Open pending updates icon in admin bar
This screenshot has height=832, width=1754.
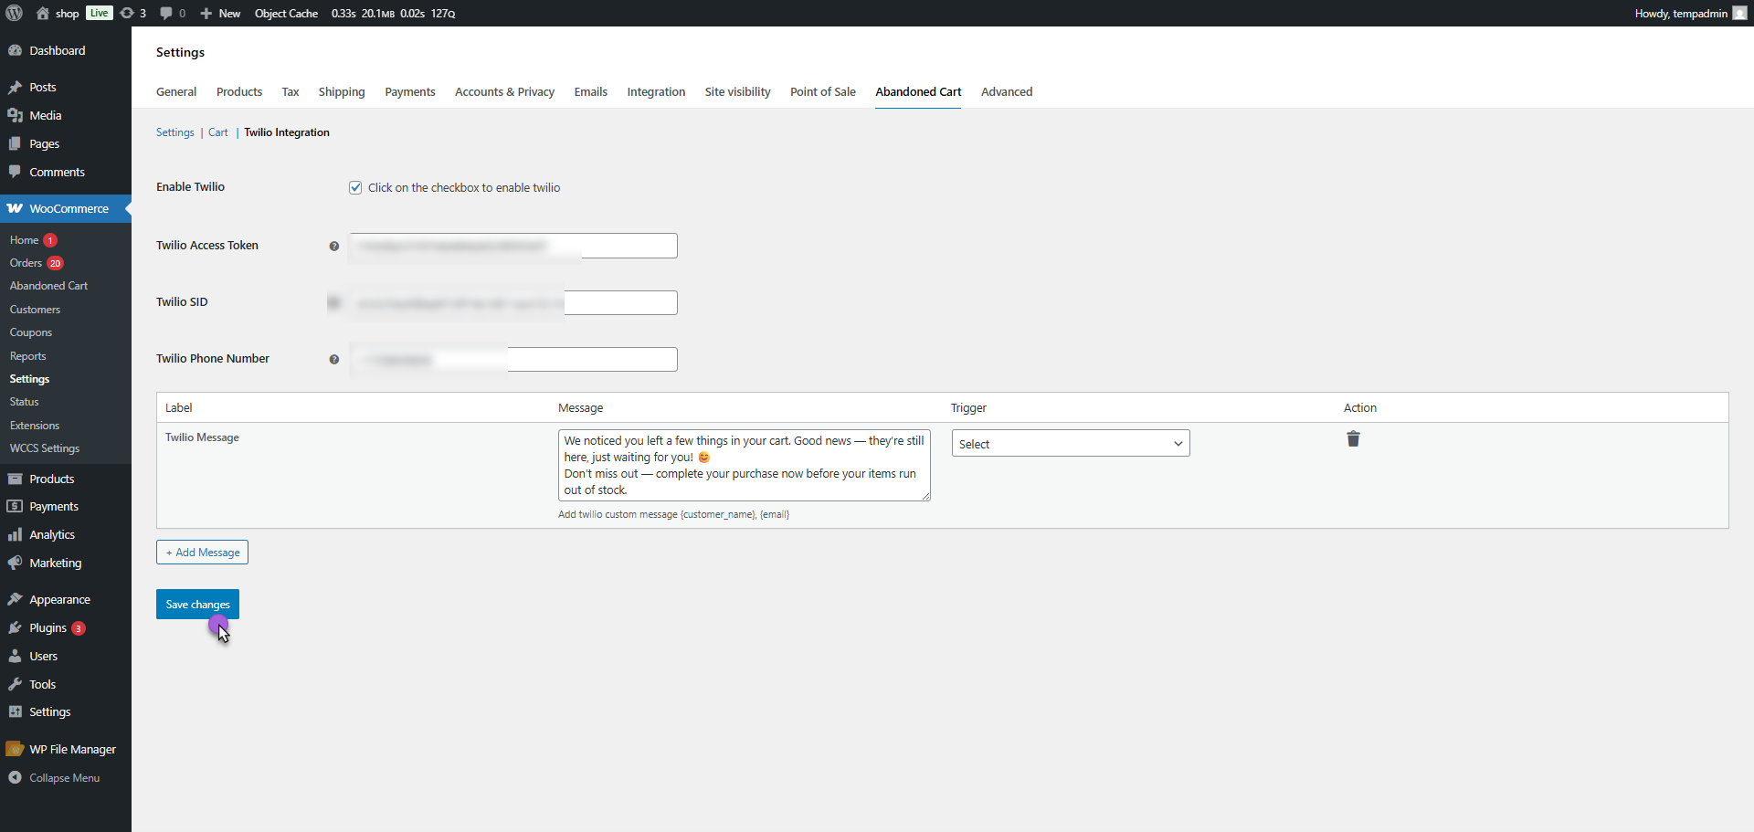point(127,13)
